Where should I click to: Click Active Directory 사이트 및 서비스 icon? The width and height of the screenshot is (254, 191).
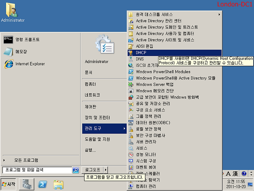(x=131, y=40)
